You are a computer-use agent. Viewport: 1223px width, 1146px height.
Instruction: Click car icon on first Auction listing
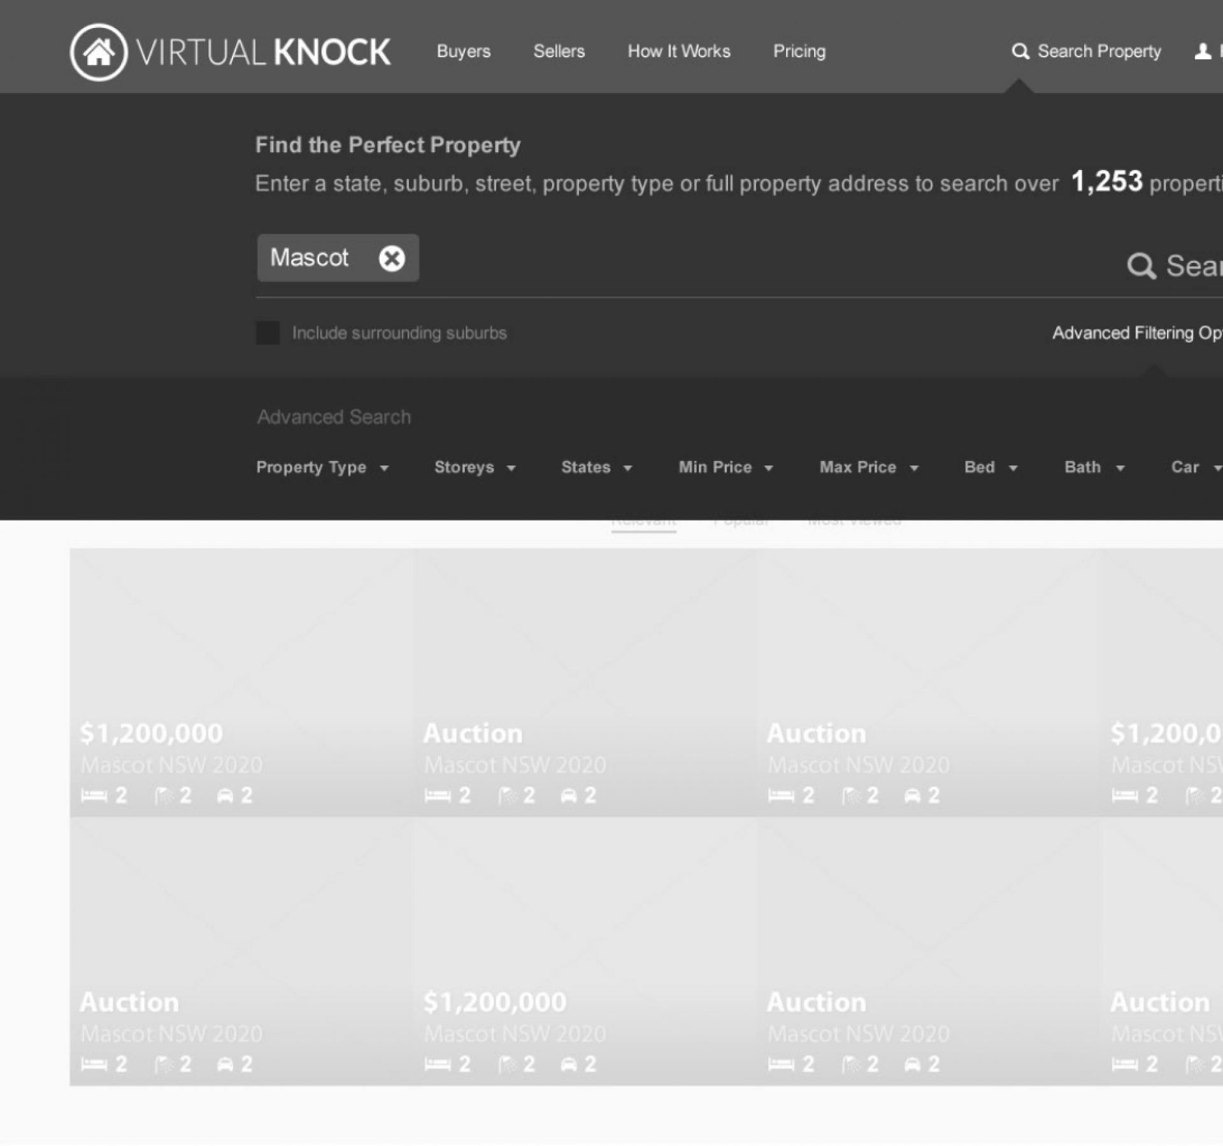pos(569,796)
